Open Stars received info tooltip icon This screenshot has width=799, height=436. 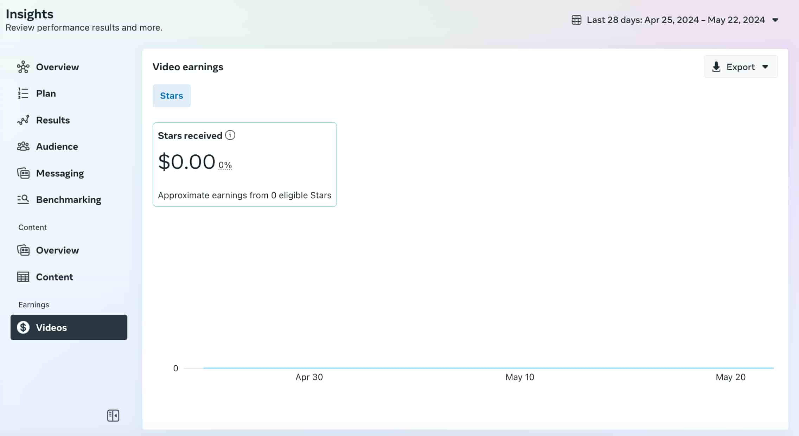click(x=230, y=135)
